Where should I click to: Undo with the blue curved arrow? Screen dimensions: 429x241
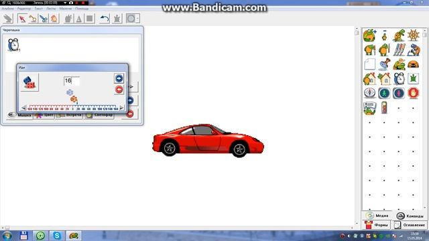click(105, 19)
